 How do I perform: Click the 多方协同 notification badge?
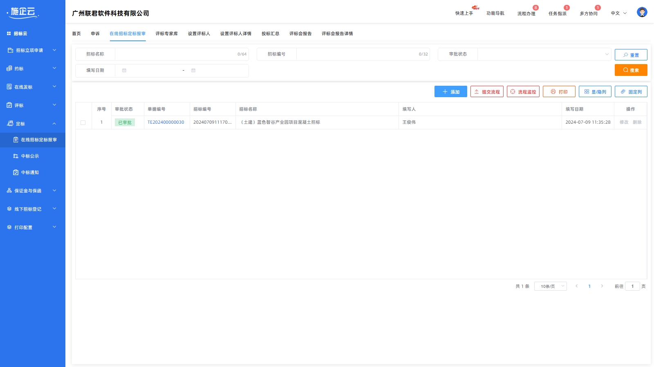pos(598,8)
